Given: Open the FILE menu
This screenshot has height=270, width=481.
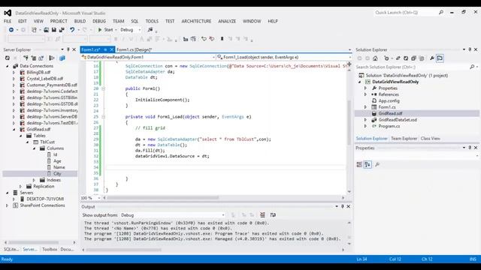Looking at the screenshot, I should [8, 21].
